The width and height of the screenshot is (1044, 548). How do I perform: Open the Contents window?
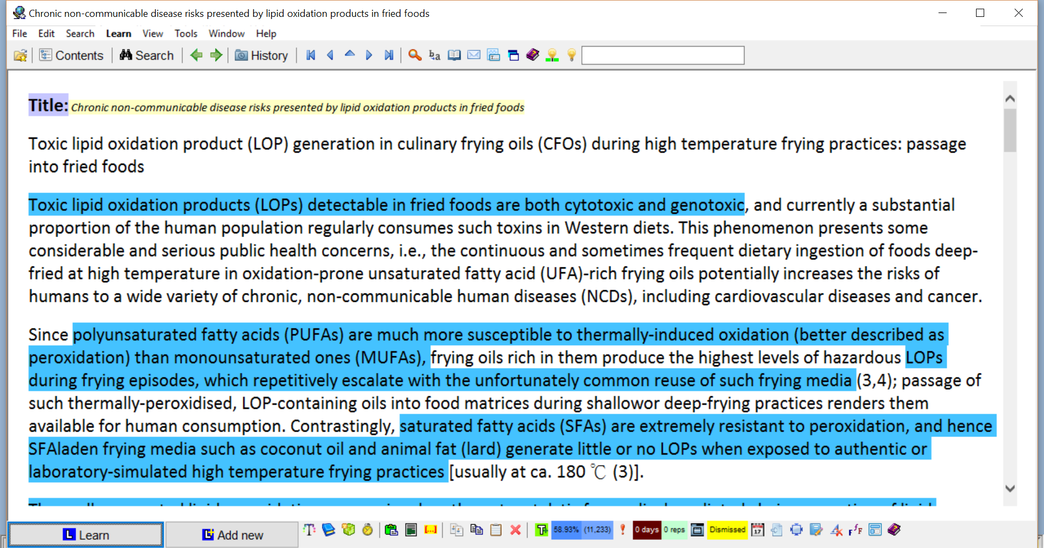(71, 55)
